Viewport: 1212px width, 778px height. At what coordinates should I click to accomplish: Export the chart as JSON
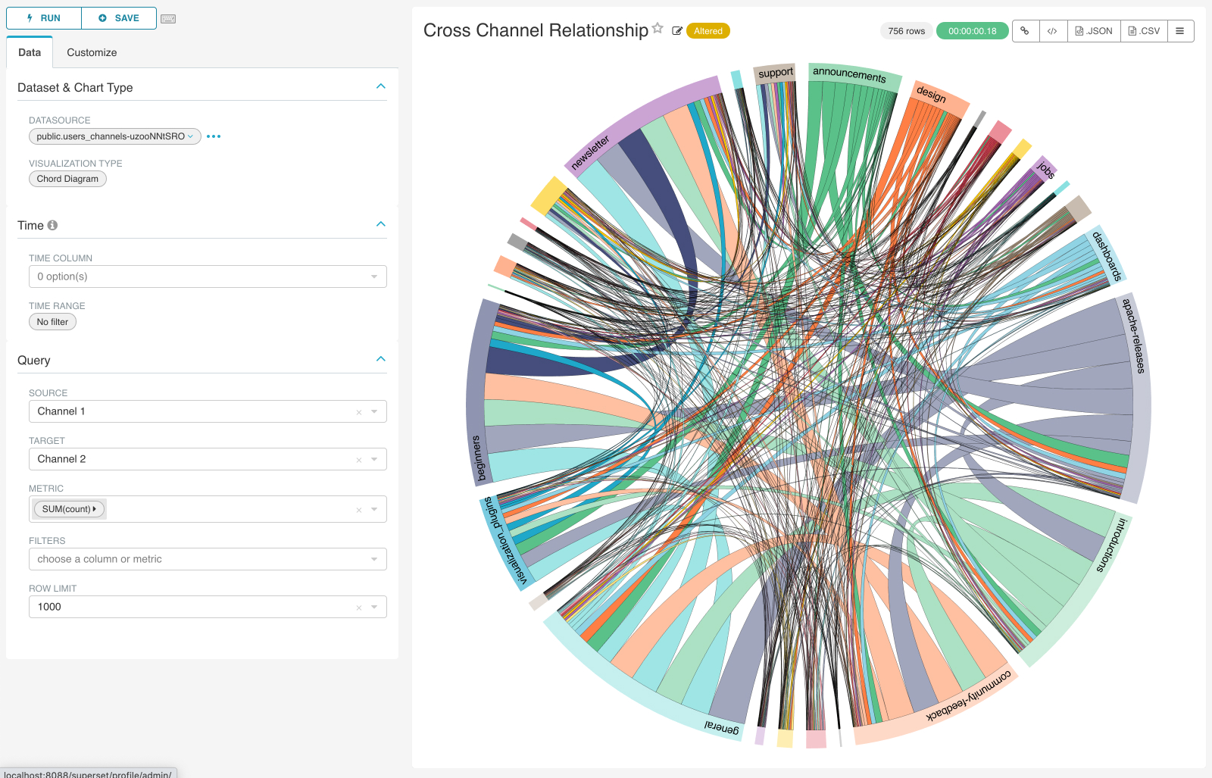tap(1094, 31)
